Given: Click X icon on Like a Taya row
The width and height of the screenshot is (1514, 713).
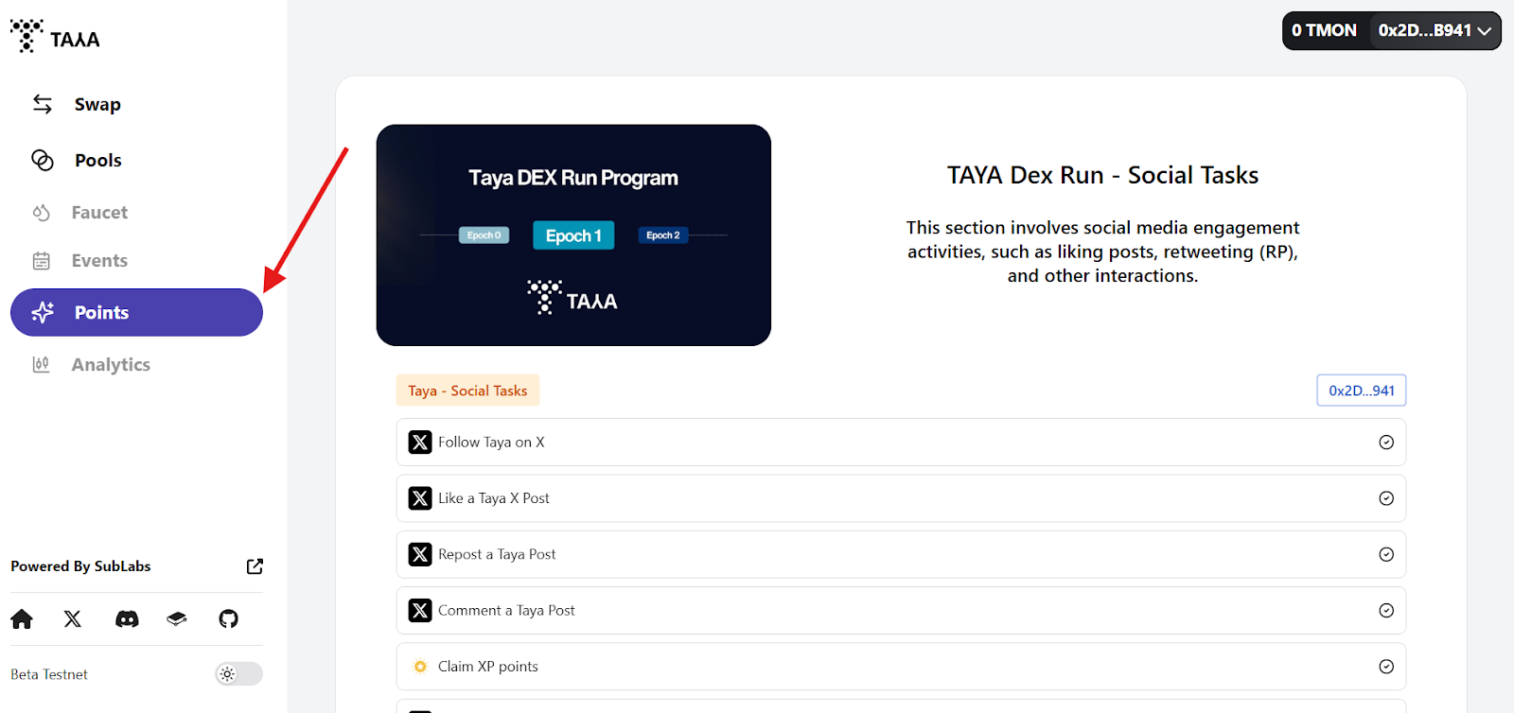Looking at the screenshot, I should point(420,498).
